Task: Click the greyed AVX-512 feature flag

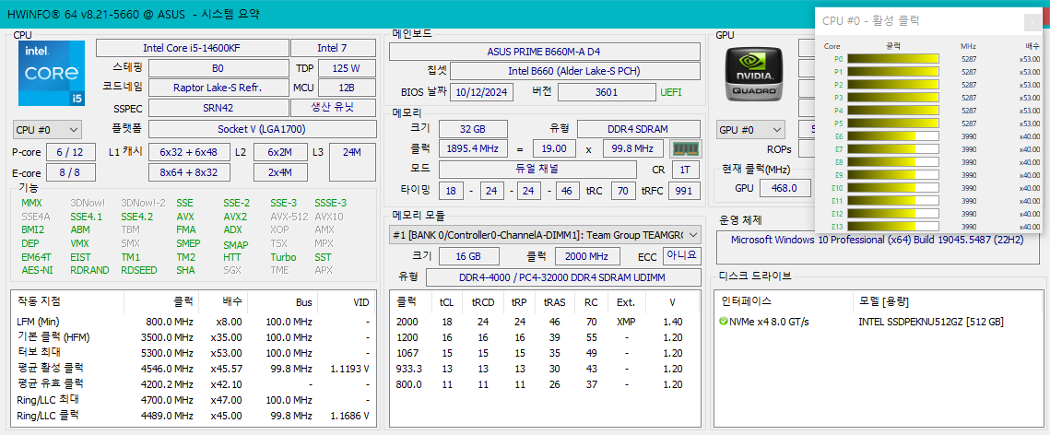Action: (x=288, y=217)
